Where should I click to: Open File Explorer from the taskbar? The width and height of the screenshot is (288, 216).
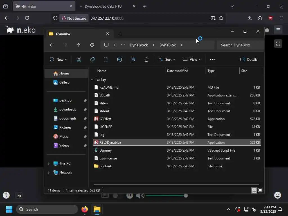[97, 209]
